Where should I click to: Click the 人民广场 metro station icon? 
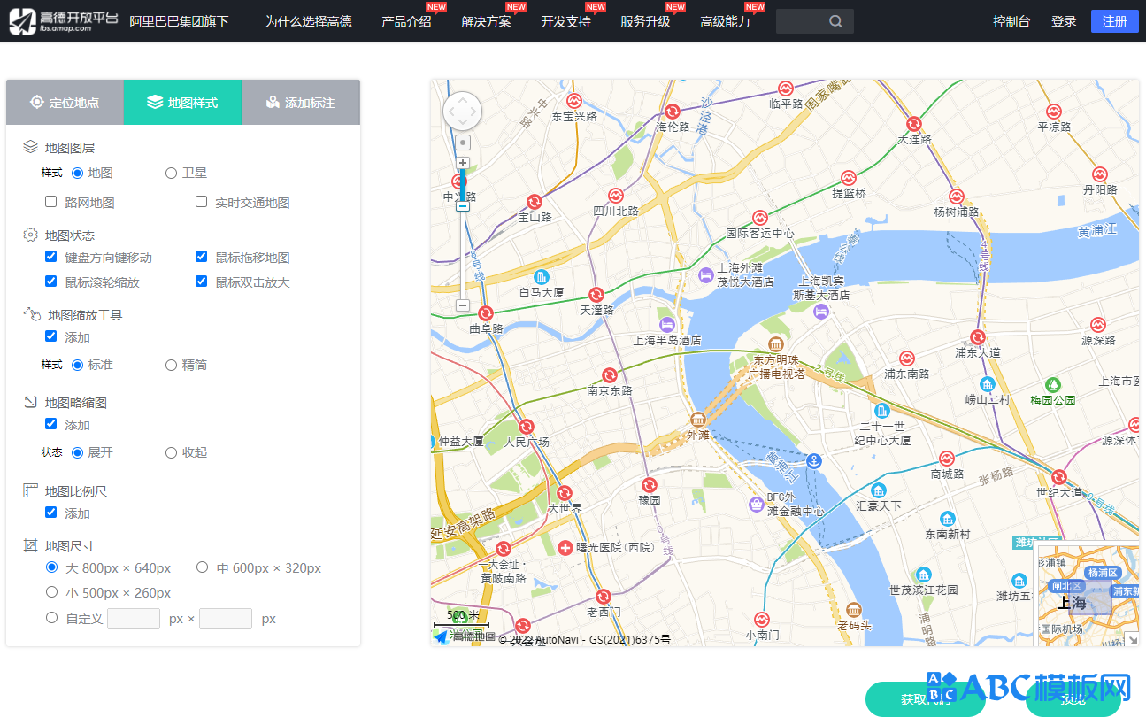[527, 426]
